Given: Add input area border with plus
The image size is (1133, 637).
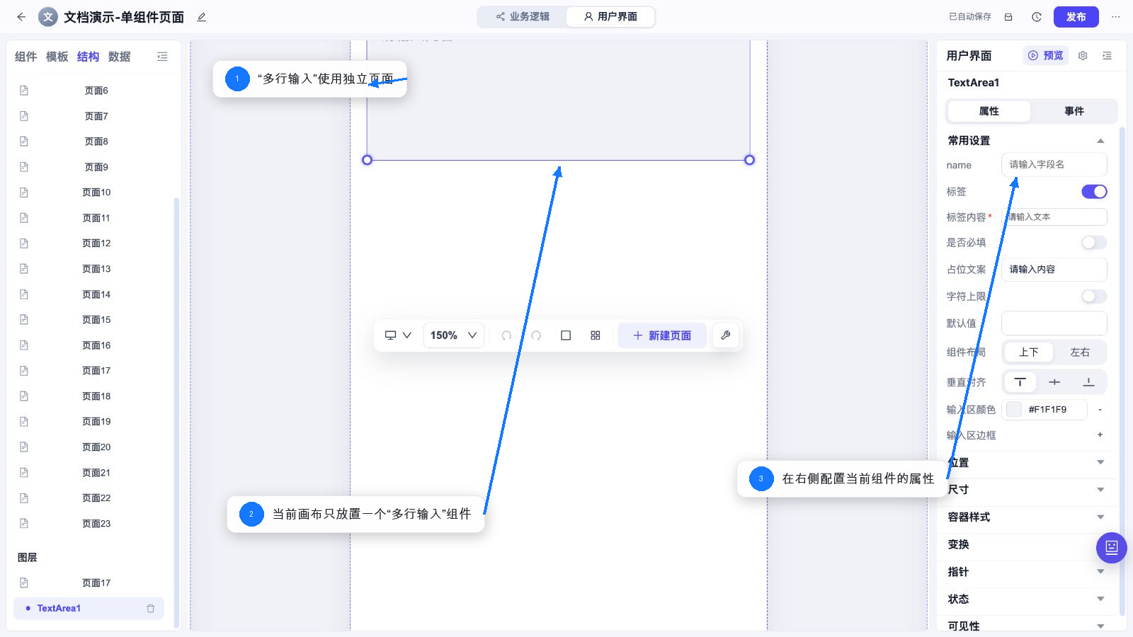Looking at the screenshot, I should (x=1100, y=435).
